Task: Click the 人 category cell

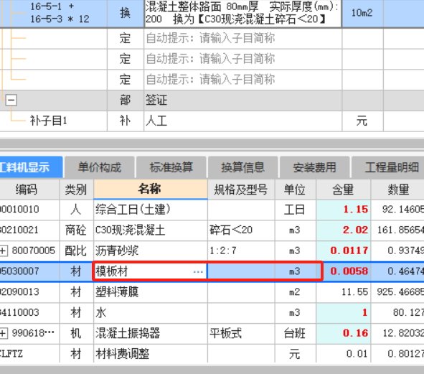Action: coord(76,210)
